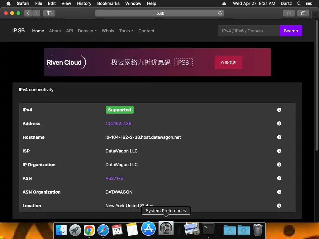
Task: Go forward in Safari history
Action: click(36, 13)
